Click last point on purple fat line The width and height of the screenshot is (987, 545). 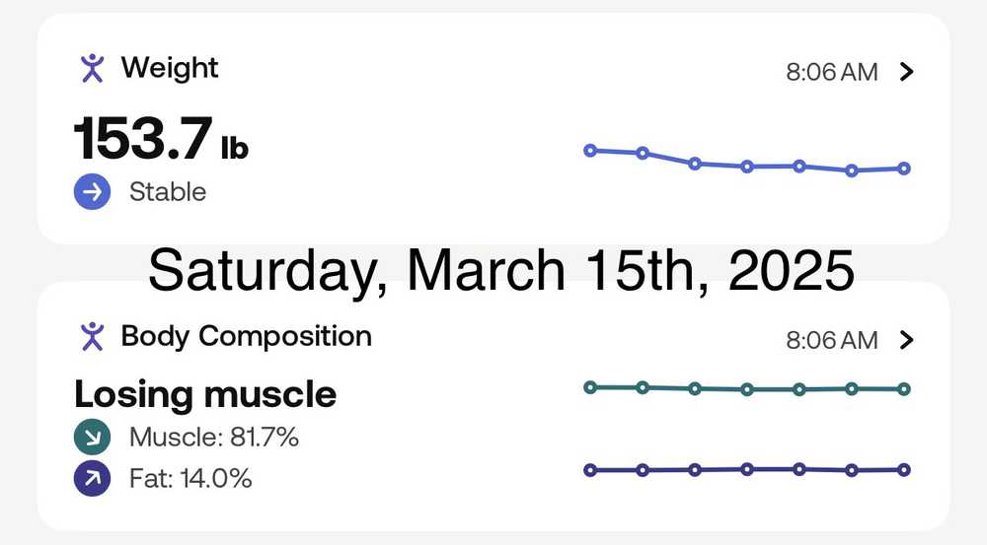click(x=904, y=470)
